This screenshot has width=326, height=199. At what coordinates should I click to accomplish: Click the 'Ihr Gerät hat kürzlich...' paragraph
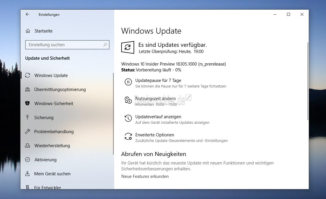pyautogui.click(x=197, y=166)
